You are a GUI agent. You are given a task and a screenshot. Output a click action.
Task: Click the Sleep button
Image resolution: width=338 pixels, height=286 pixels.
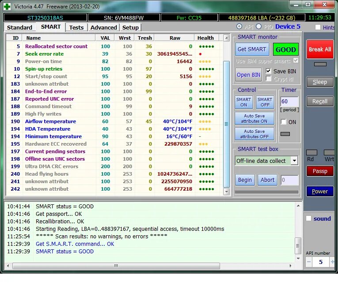tap(320, 82)
